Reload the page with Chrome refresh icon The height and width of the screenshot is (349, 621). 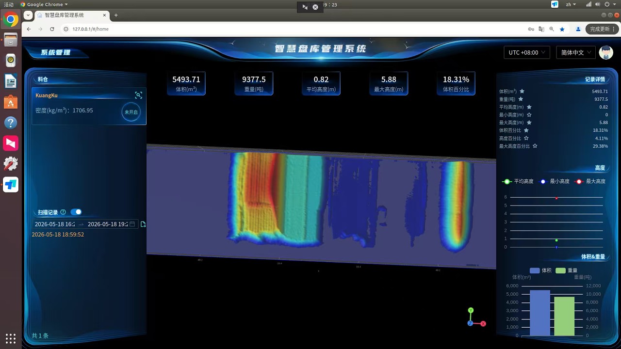52,29
